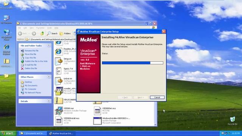Toggle the Folders pane in Explorer
242x136 pixels.
[65, 34]
